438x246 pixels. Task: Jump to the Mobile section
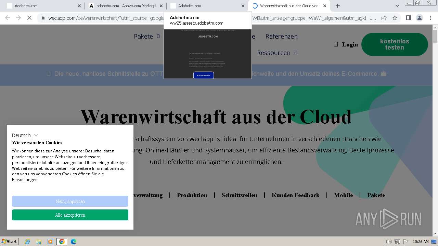tap(343, 195)
